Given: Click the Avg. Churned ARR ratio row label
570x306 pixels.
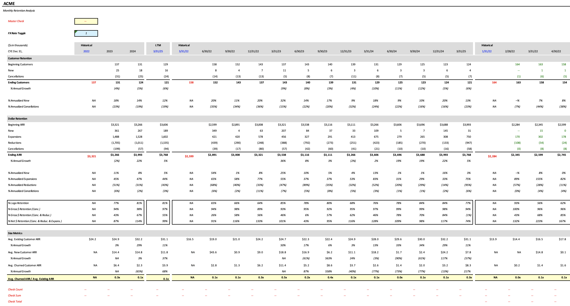Looking at the screenshot, I should [31, 279].
